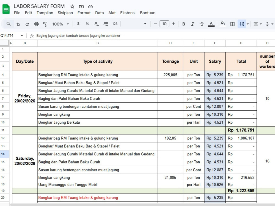The height and width of the screenshot is (206, 275).
Task: Select tonnage cell 225,005
Action: click(170, 75)
